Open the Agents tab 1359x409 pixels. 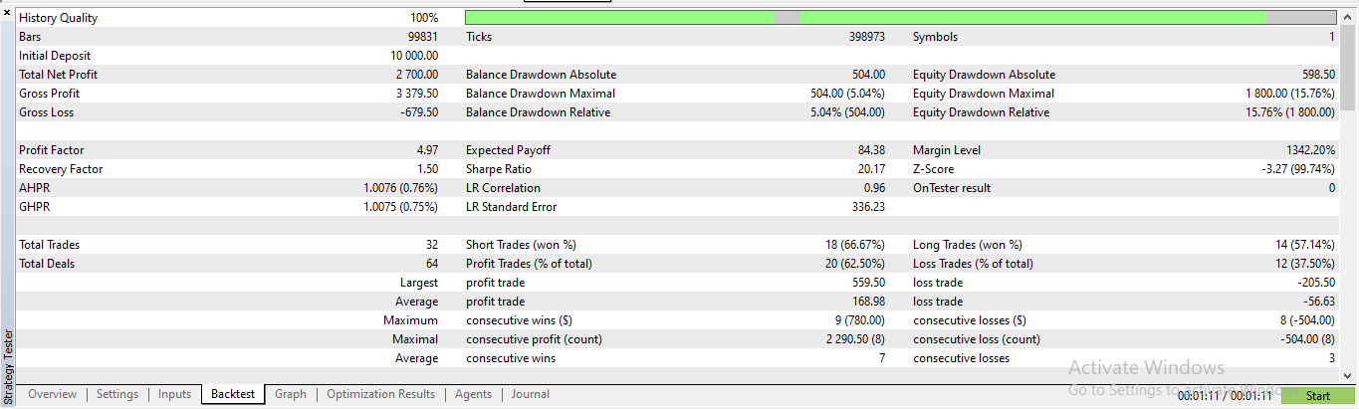point(473,394)
